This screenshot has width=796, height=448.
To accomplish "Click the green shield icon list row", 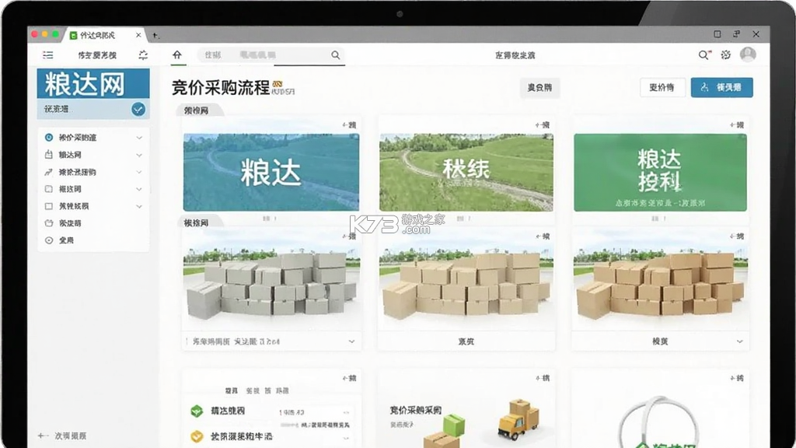I will pos(271,411).
